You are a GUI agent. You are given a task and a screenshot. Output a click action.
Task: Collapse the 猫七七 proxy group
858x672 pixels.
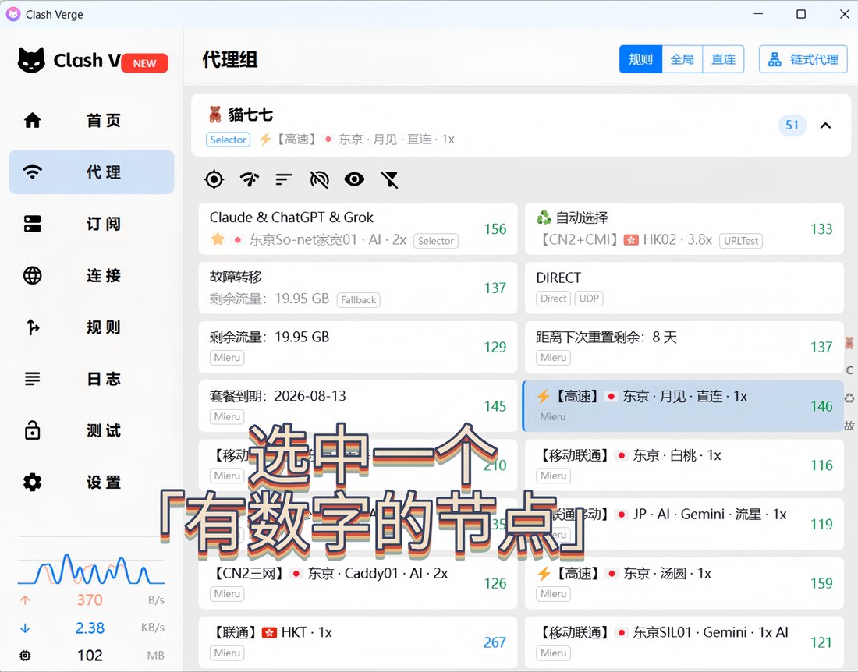(x=825, y=126)
